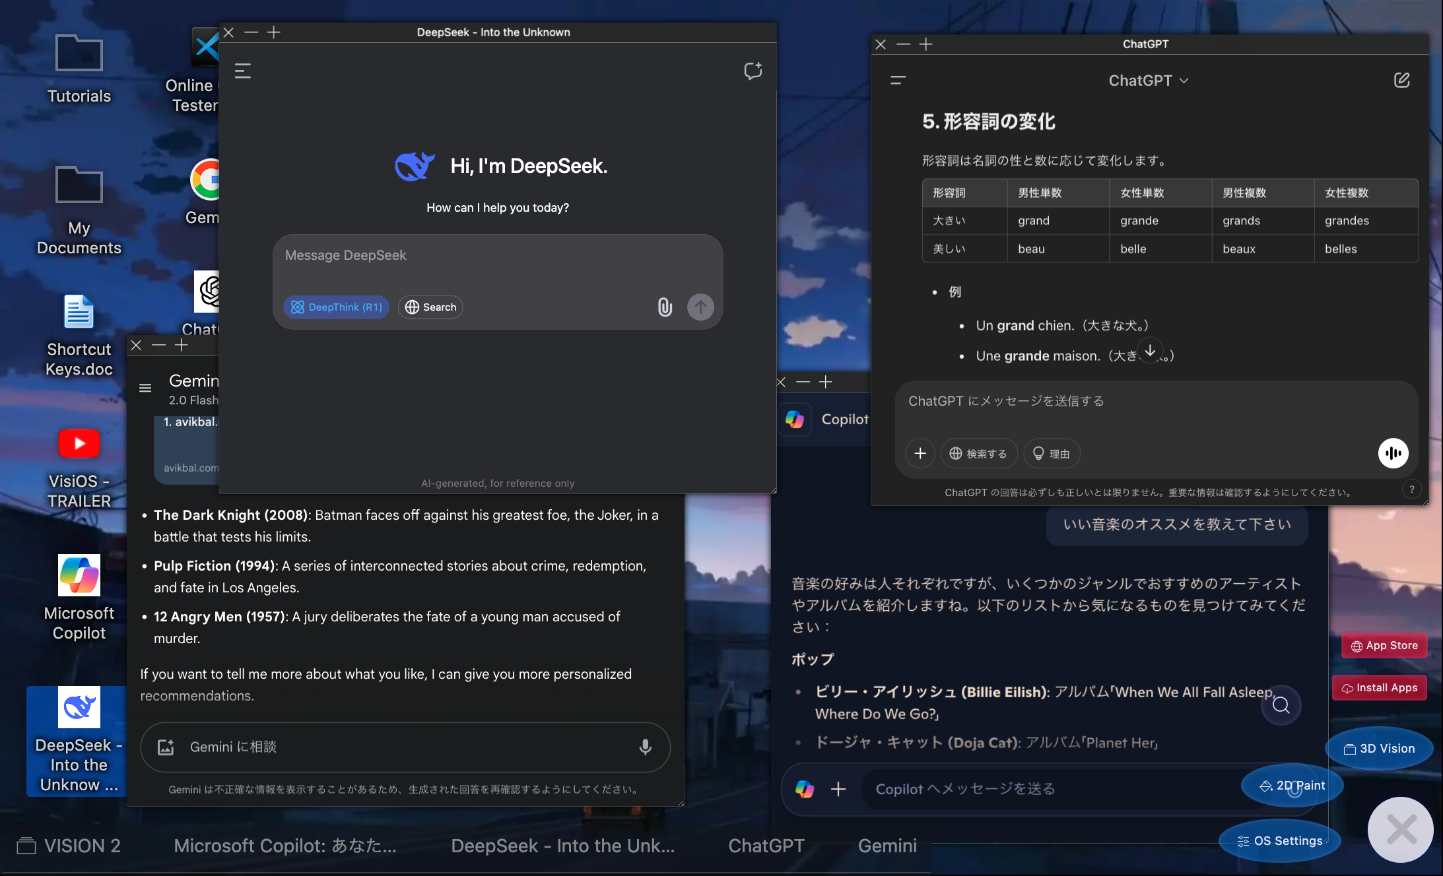
Task: Toggle DeepThink (R1) mode in DeepSeek
Action: [x=337, y=307]
